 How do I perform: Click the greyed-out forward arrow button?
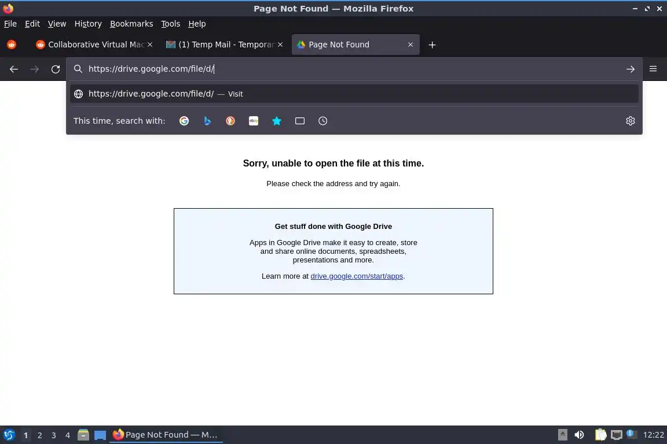(x=35, y=69)
